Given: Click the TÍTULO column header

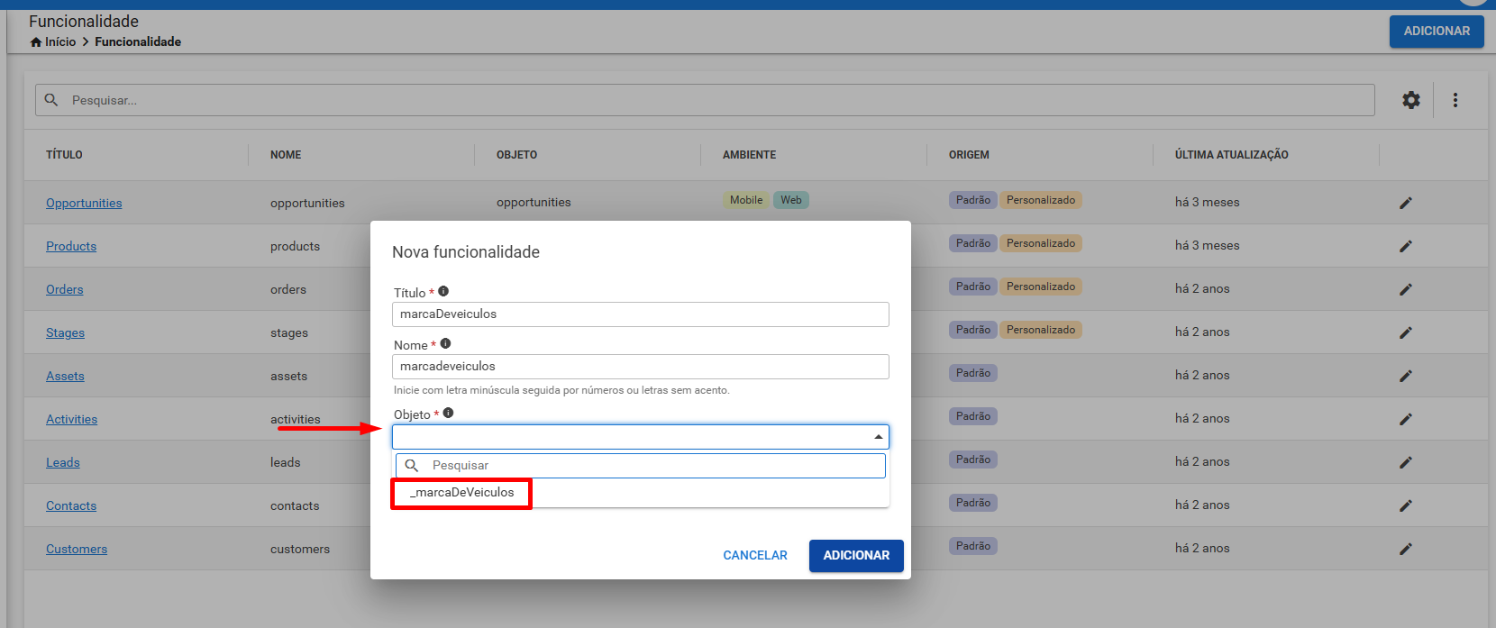Looking at the screenshot, I should pos(64,155).
